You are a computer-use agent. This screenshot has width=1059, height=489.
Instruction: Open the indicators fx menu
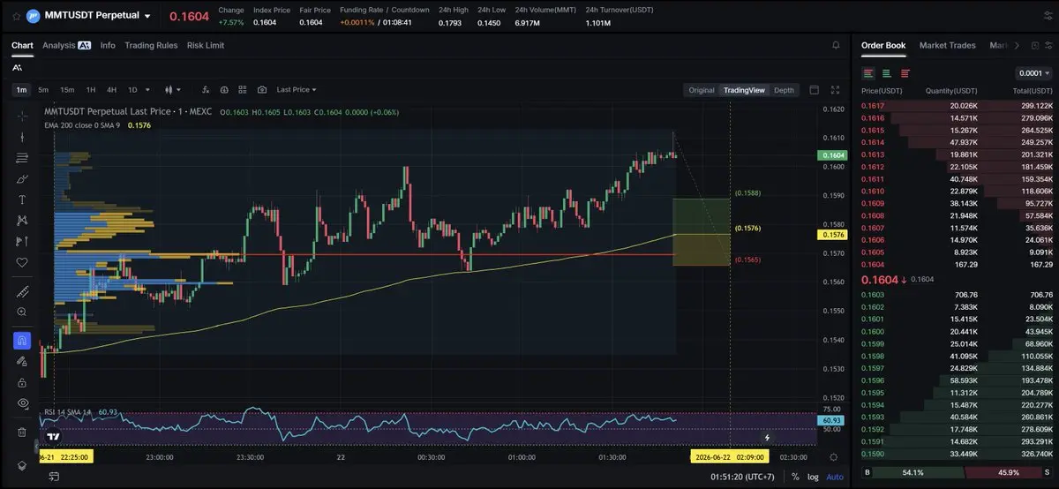[x=205, y=90]
